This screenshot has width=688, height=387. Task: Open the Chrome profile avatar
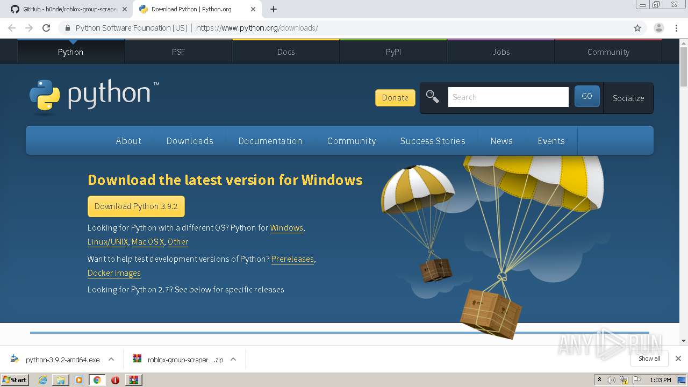click(658, 28)
